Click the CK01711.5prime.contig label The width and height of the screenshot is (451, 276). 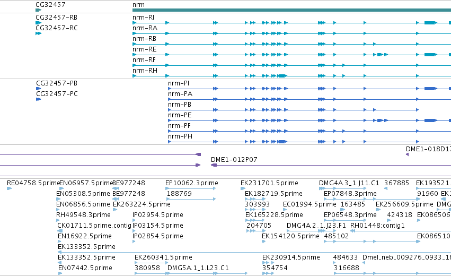click(x=94, y=226)
